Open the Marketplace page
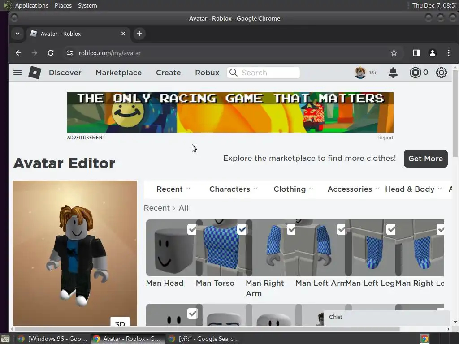Image resolution: width=459 pixels, height=344 pixels. pos(118,73)
